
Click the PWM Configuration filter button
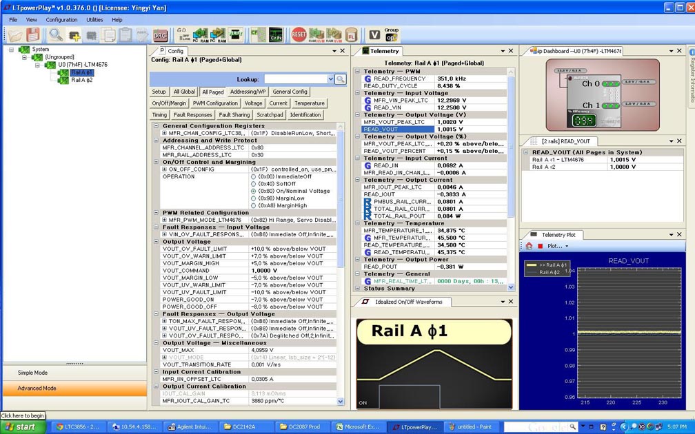point(215,103)
